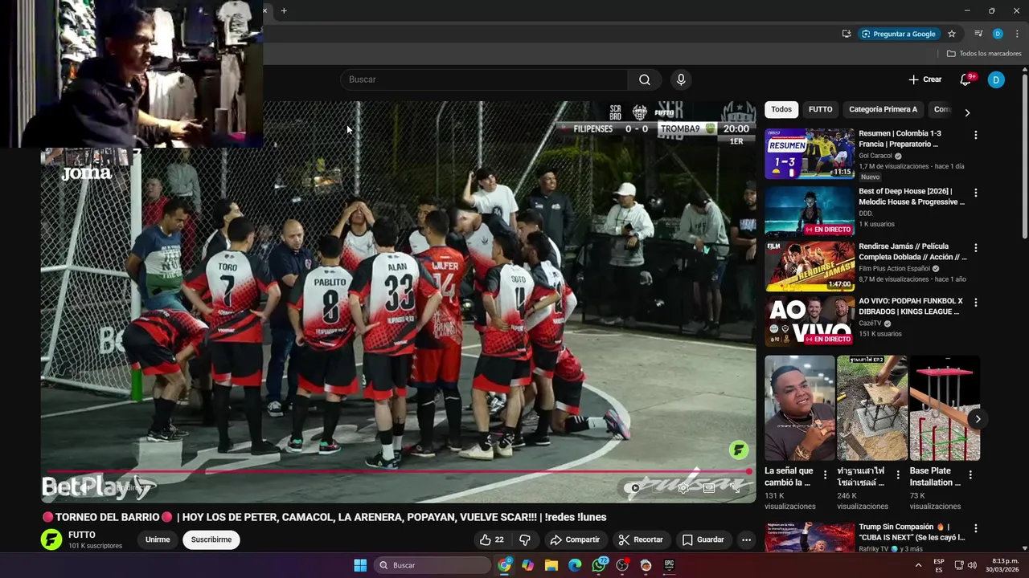1029x578 pixels.
Task: Dislike the video with thumbs down
Action: [525, 539]
